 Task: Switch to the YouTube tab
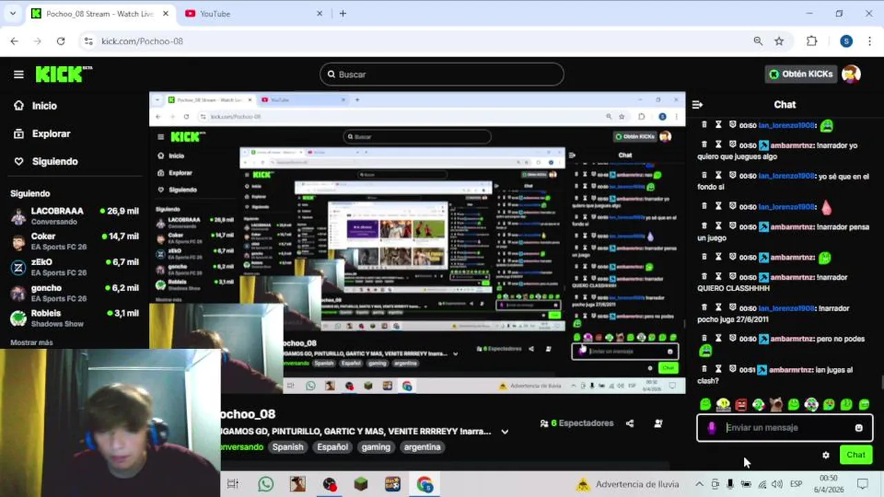[x=254, y=13]
